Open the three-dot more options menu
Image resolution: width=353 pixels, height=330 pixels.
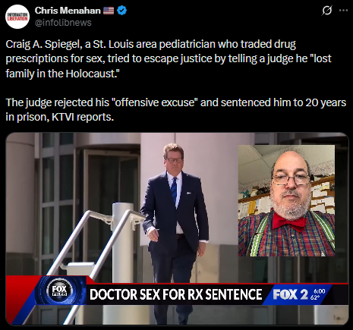click(x=343, y=11)
